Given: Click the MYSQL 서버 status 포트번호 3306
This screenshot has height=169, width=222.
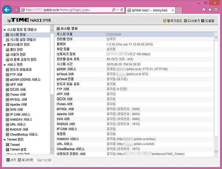Looking at the screenshot, I should pos(123,109).
